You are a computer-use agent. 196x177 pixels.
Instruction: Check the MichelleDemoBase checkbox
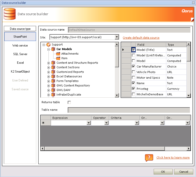pyautogui.click(x=134, y=94)
